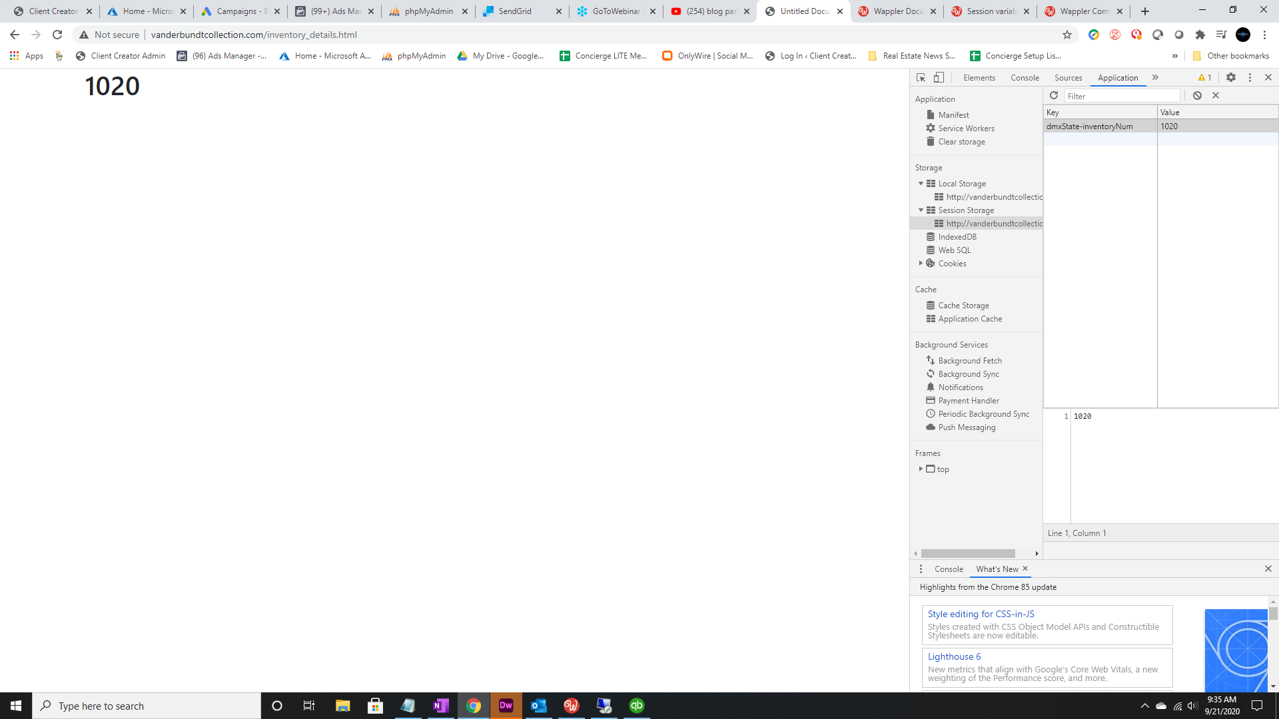Open Application Cache item
Screen dimensions: 1279x719
[x=970, y=319]
